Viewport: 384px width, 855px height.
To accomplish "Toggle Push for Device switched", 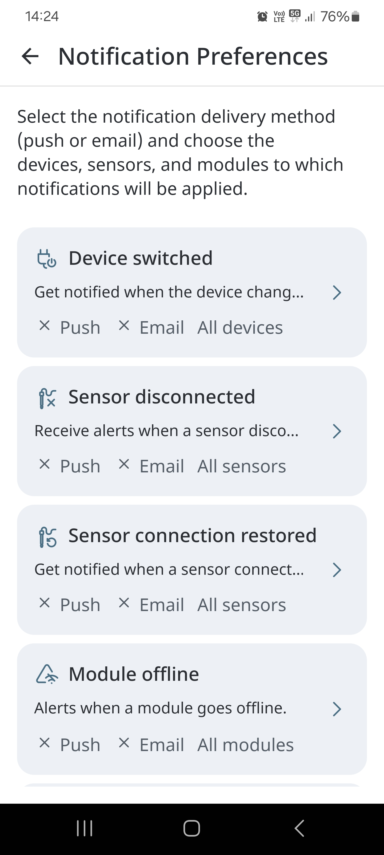I will [70, 327].
